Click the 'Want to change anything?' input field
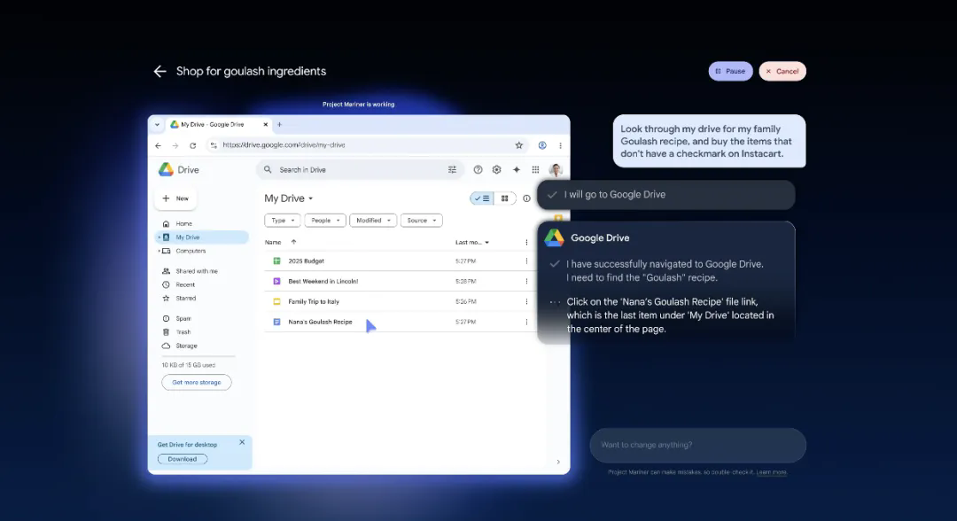 (x=697, y=445)
